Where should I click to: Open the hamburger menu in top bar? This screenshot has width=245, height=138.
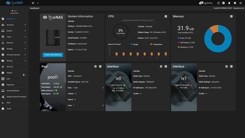(x=33, y=3)
